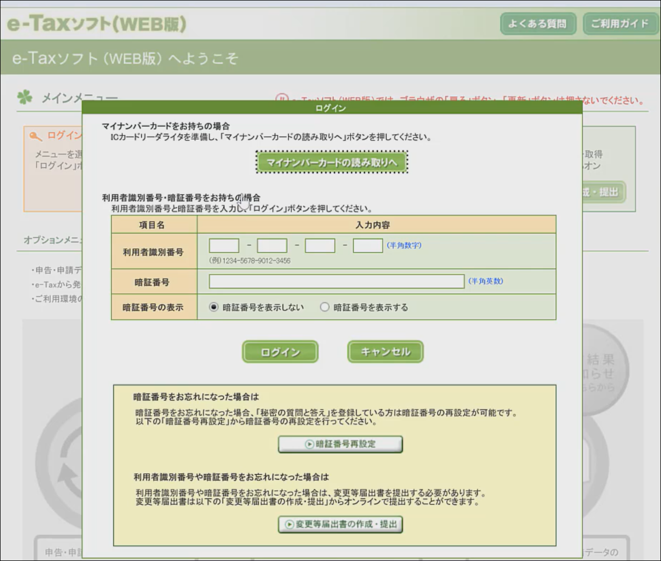Image resolution: width=661 pixels, height=561 pixels.
Task: Click the (半角英数) hint text
Action: 485,280
